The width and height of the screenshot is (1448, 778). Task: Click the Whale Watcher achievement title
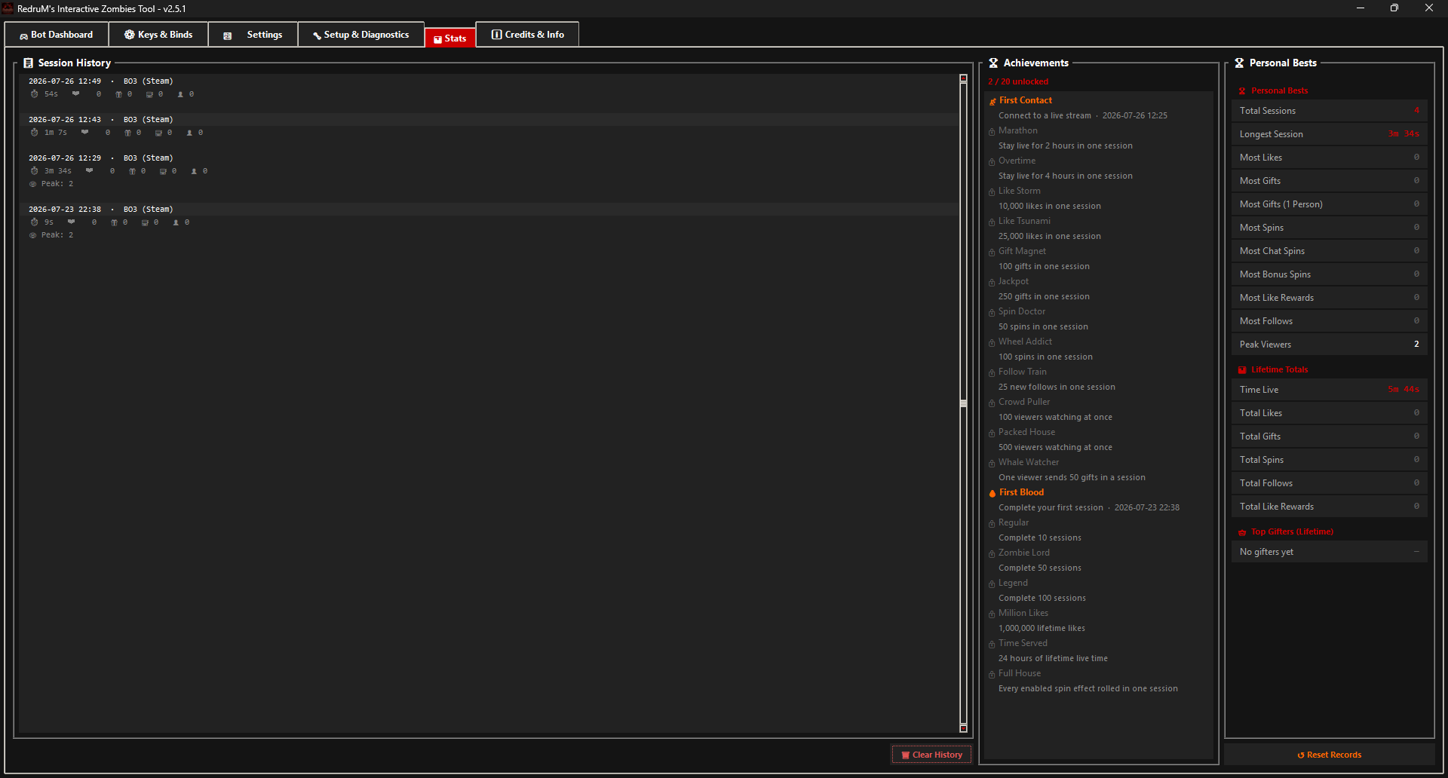(x=1029, y=462)
